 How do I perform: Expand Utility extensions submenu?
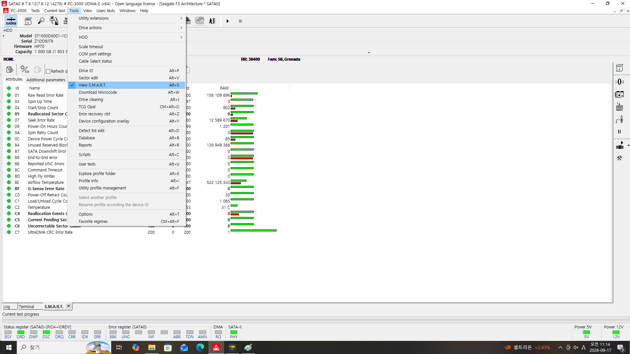[x=127, y=18]
